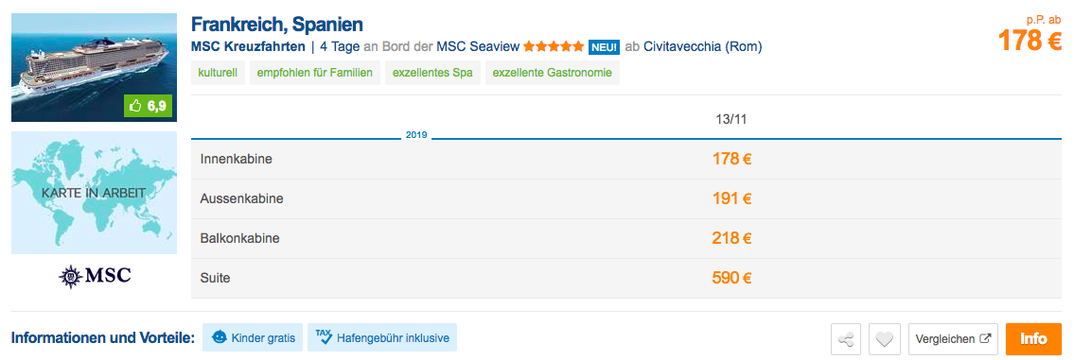Open the Vergleichen compare button
Image resolution: width=1074 pixels, height=360 pixels.
(953, 339)
